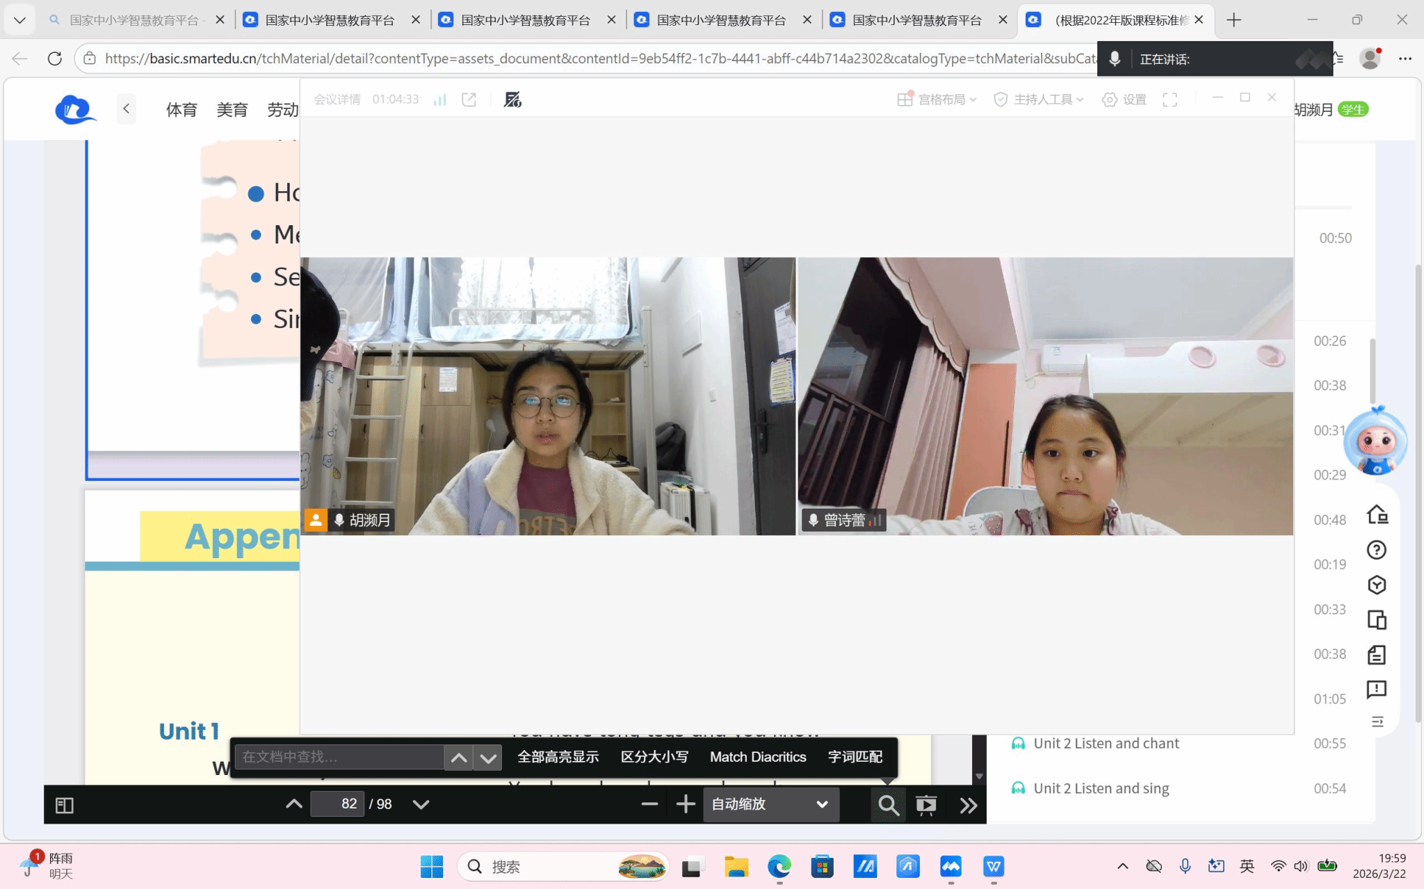Go to previous page in PDF viewer

(294, 804)
